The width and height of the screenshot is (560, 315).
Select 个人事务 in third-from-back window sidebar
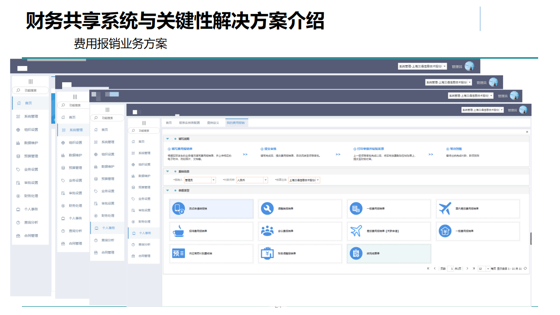(x=107, y=228)
